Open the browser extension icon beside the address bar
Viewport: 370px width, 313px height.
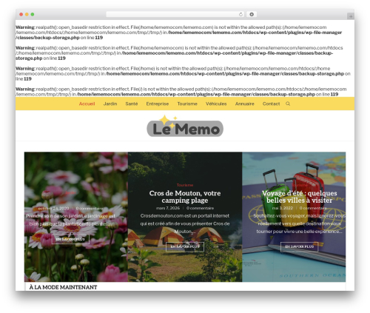click(x=252, y=15)
